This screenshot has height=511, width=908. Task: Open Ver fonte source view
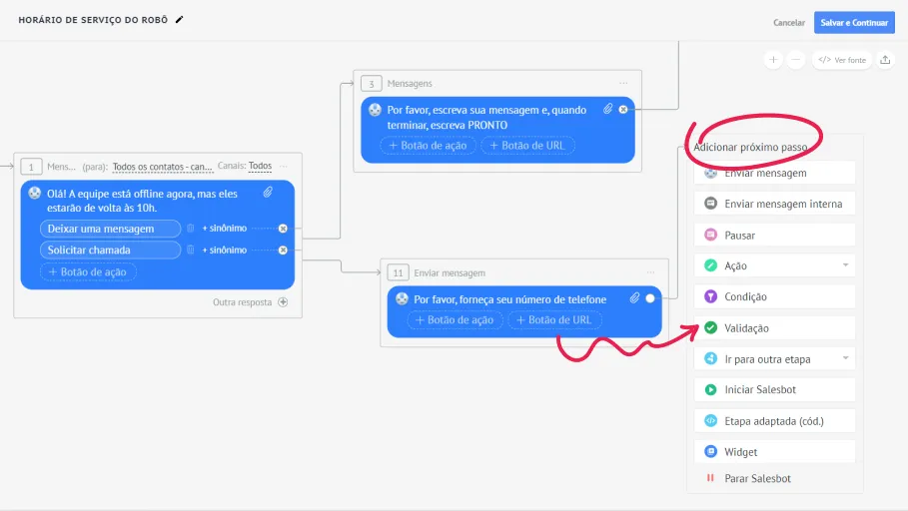coord(842,60)
